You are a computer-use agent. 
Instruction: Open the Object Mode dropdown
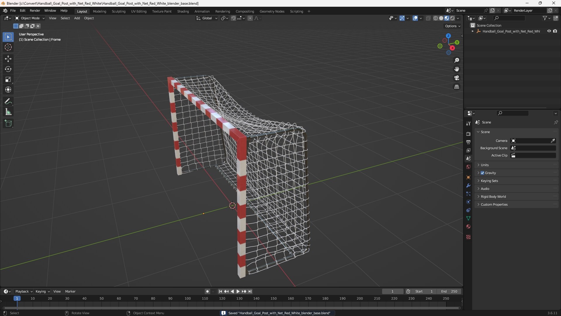point(30,18)
